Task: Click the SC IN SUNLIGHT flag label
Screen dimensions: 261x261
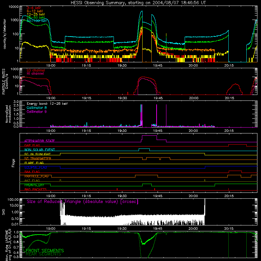Action: (x=38, y=154)
